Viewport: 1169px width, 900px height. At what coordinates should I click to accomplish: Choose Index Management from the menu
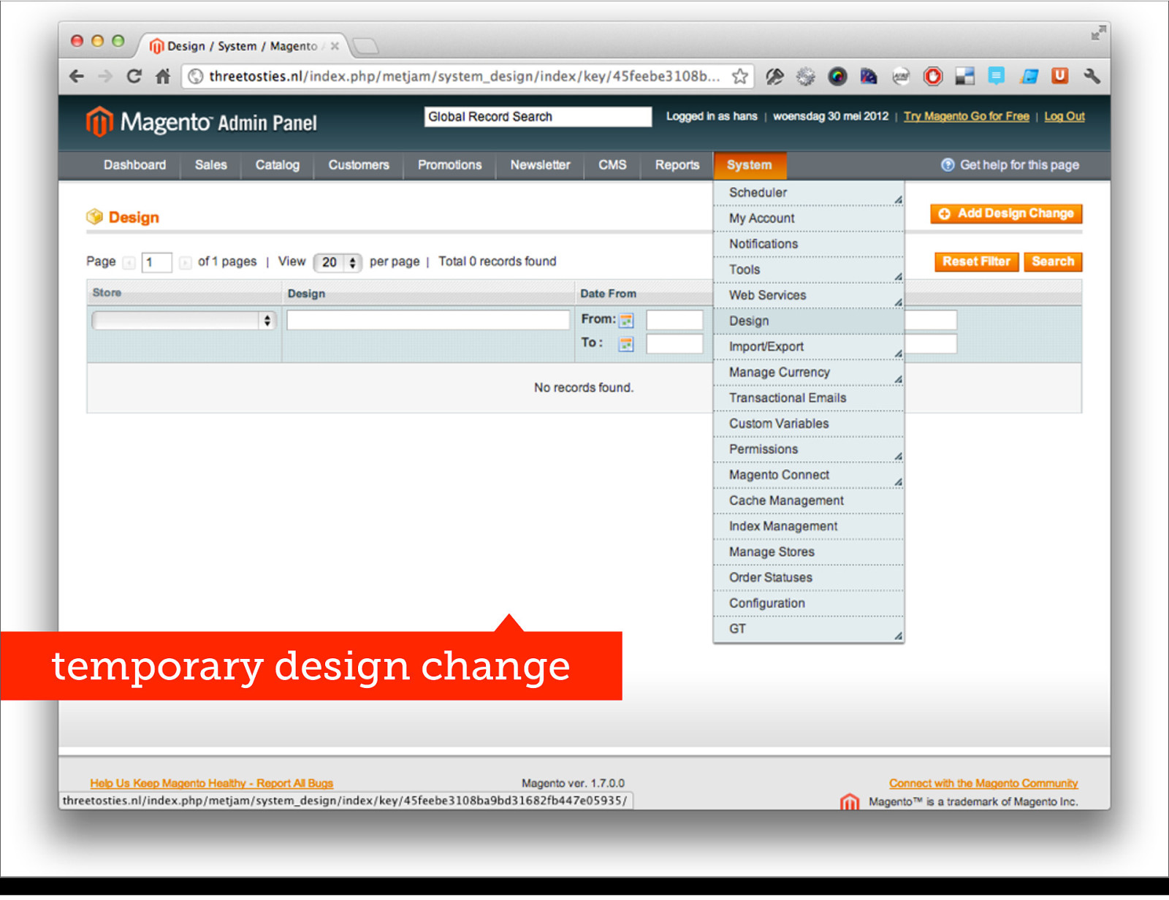coord(809,527)
